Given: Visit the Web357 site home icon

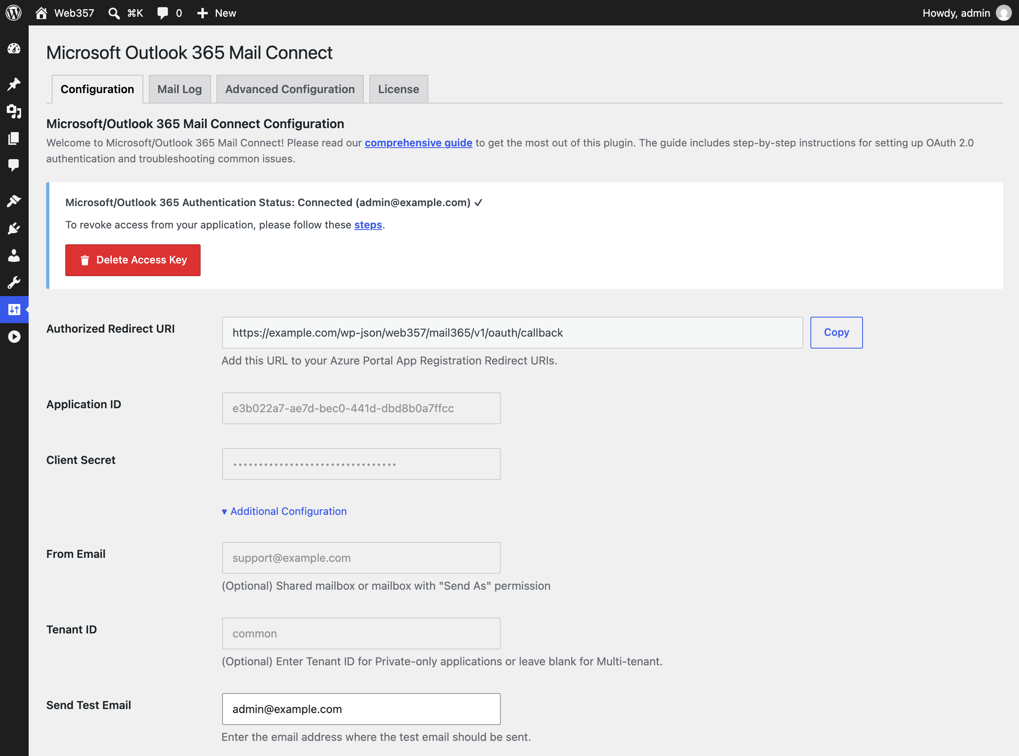Looking at the screenshot, I should 41,13.
